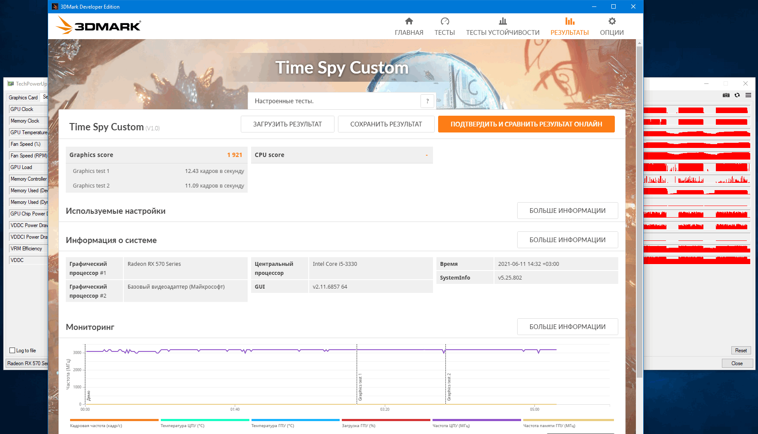Screen dimensions: 758x434
Task: Click Close button in GPU-Z window
Action: coord(737,363)
